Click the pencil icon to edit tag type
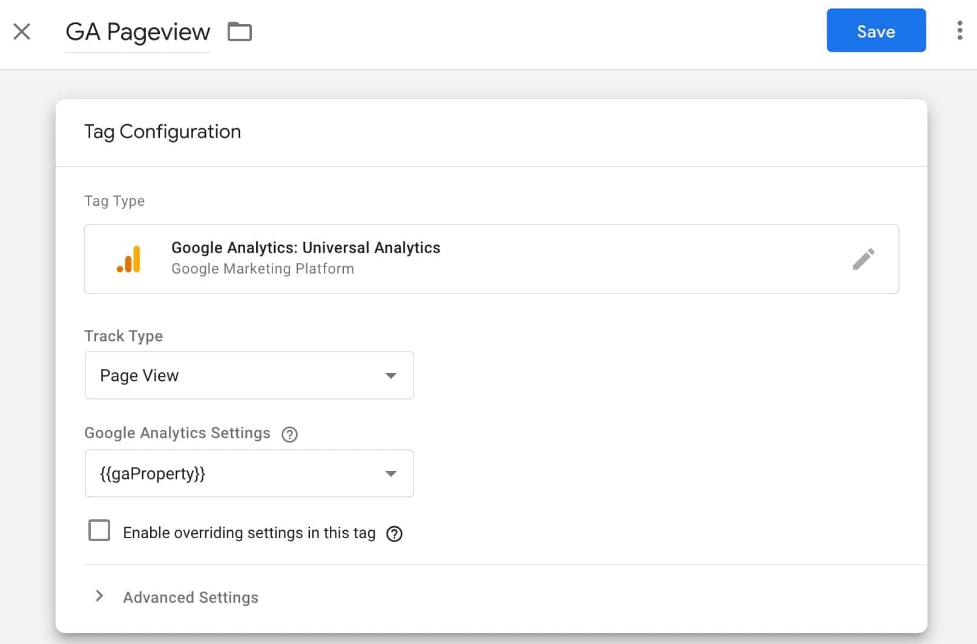Screen dimensions: 977x644 pos(864,258)
